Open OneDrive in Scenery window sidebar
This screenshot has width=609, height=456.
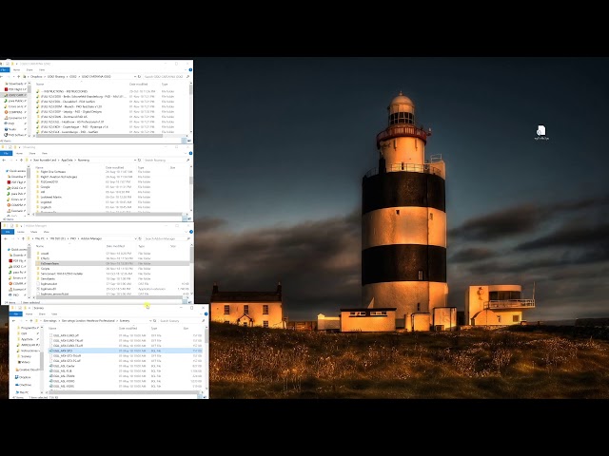pyautogui.click(x=23, y=385)
